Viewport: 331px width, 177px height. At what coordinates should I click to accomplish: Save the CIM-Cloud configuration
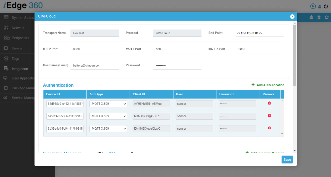click(x=287, y=160)
